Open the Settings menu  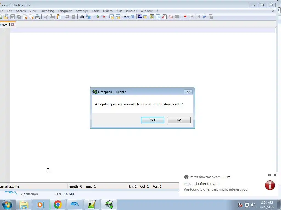pyautogui.click(x=82, y=11)
